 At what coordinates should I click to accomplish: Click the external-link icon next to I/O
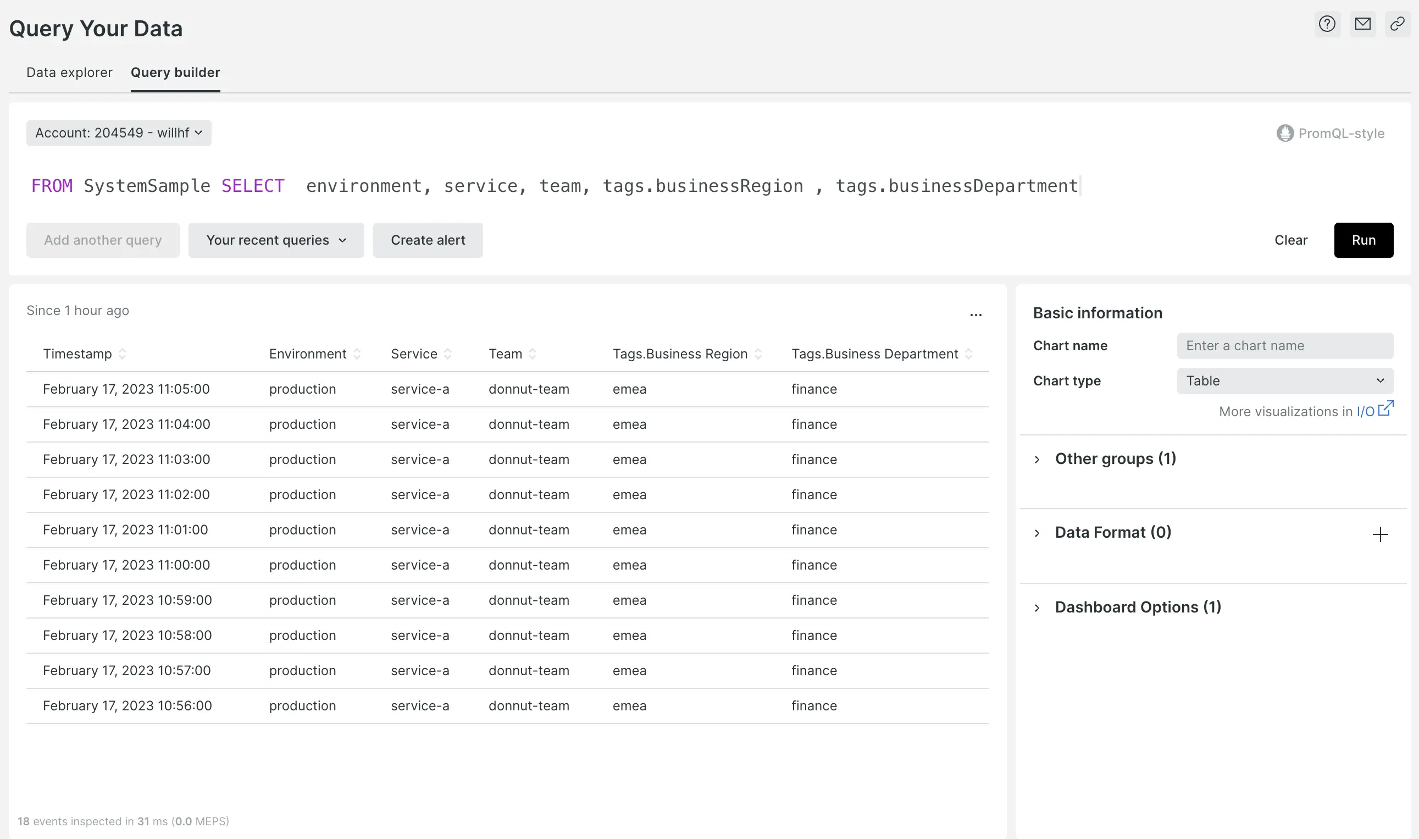point(1387,408)
